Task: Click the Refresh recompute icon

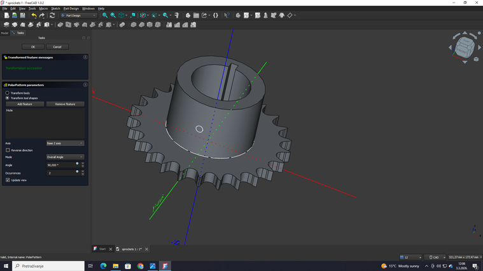Action: pos(52,15)
